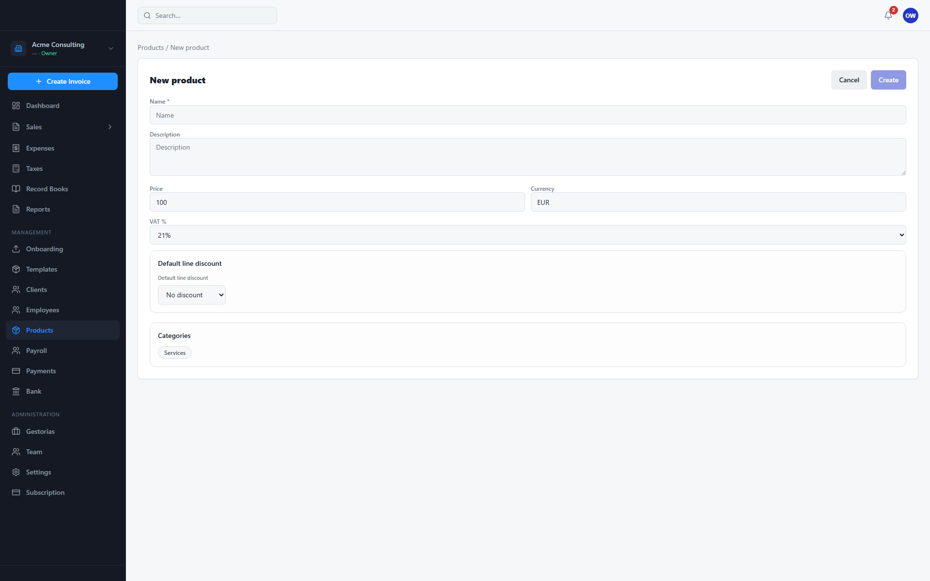This screenshot has height=581, width=930.
Task: Focus the top search box
Action: point(207,15)
